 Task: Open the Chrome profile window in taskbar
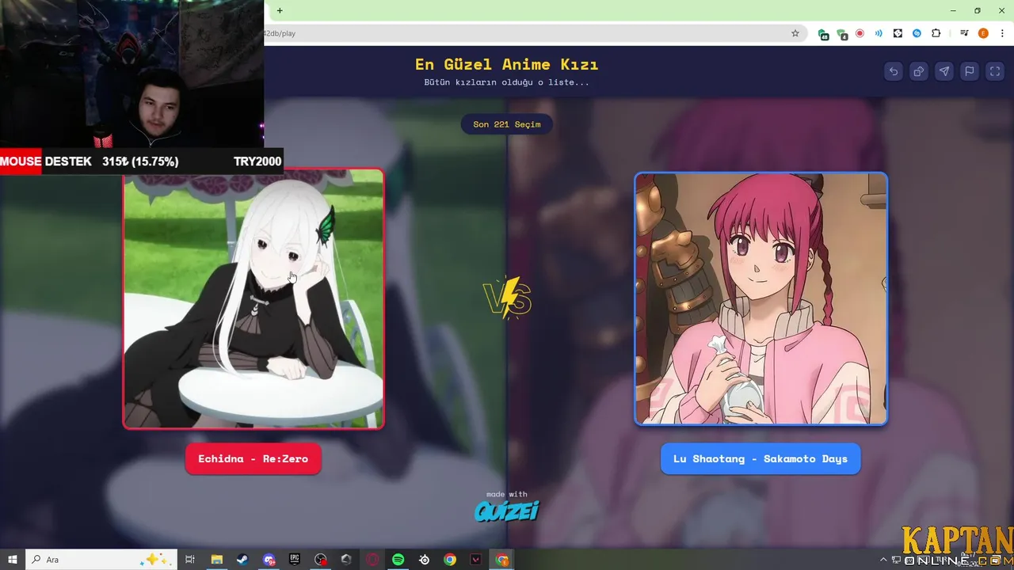click(x=502, y=560)
